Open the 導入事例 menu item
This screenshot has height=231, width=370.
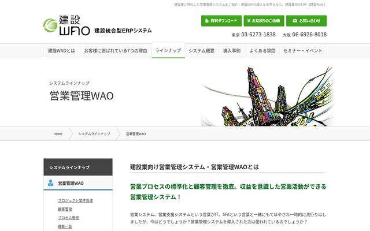[x=232, y=51]
